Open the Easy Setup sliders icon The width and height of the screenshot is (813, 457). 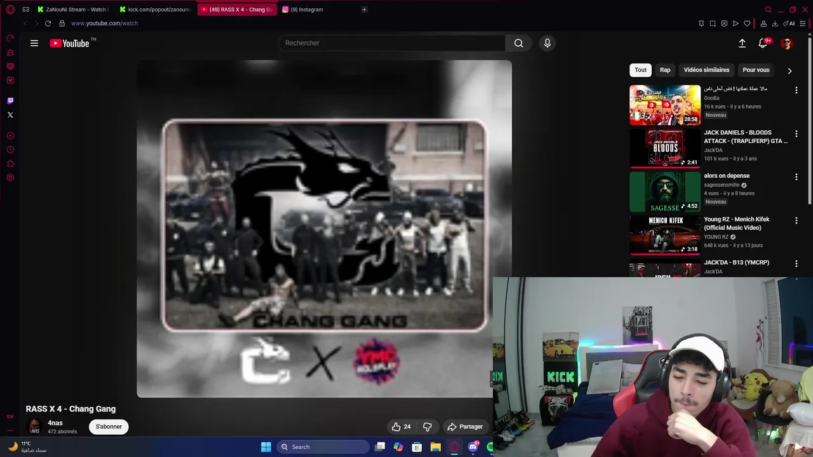[x=803, y=23]
